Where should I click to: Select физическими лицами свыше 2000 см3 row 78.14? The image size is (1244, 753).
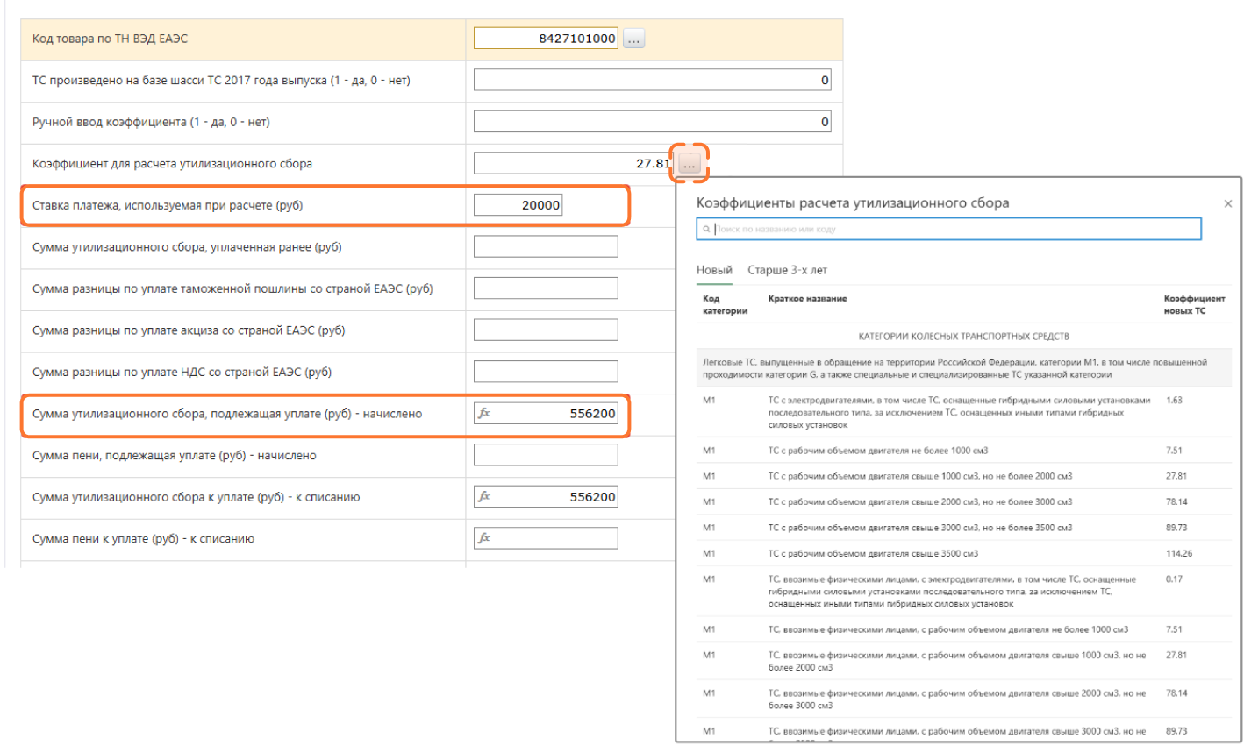(x=964, y=699)
